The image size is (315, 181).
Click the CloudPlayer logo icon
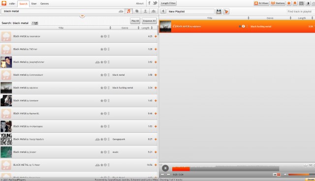point(4,3)
